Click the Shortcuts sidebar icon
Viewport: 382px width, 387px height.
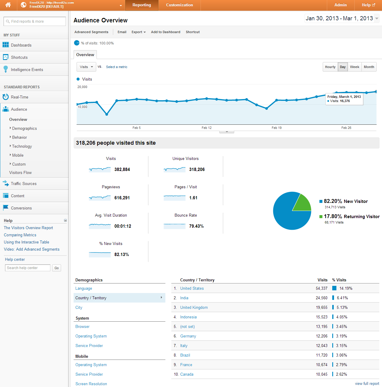[x=6, y=57]
